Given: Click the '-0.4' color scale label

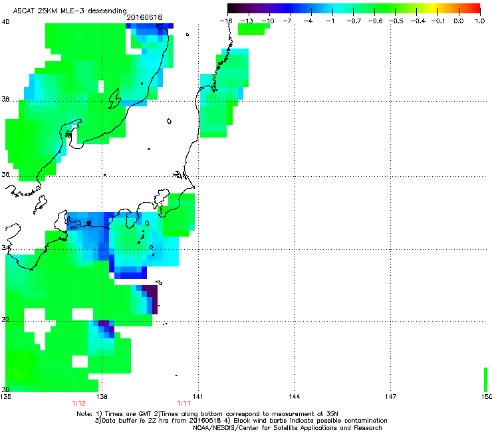Looking at the screenshot, I should point(418,21).
